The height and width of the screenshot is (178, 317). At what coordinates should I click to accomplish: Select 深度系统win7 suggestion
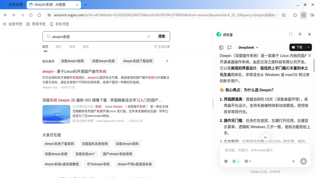pyautogui.click(x=85, y=154)
